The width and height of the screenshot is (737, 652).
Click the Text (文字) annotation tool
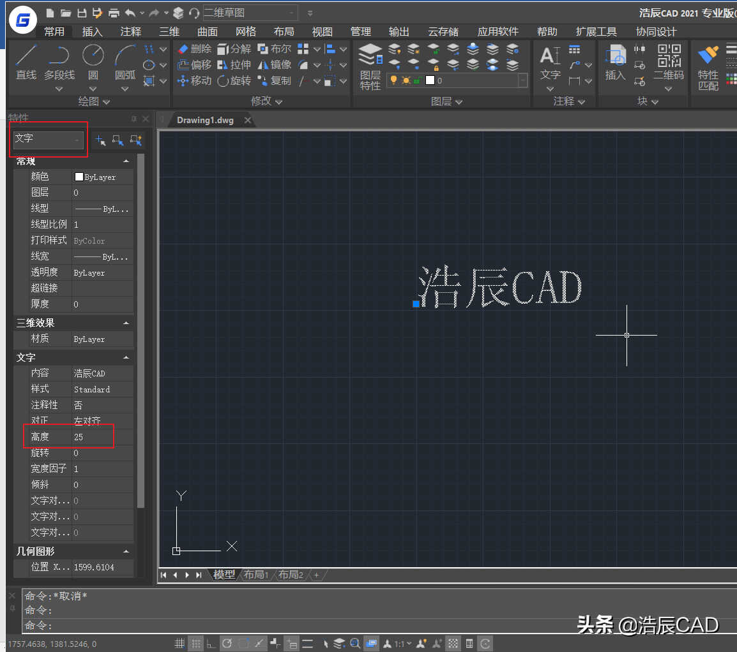550,62
